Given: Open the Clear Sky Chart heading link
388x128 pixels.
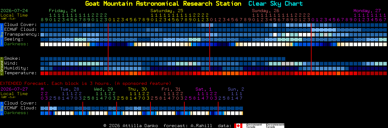Looking at the screenshot, I should point(276,4).
